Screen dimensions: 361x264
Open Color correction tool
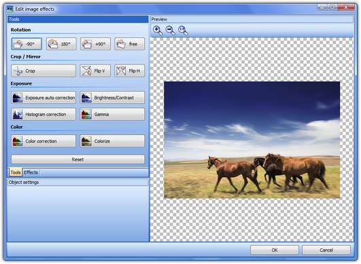pyautogui.click(x=44, y=141)
